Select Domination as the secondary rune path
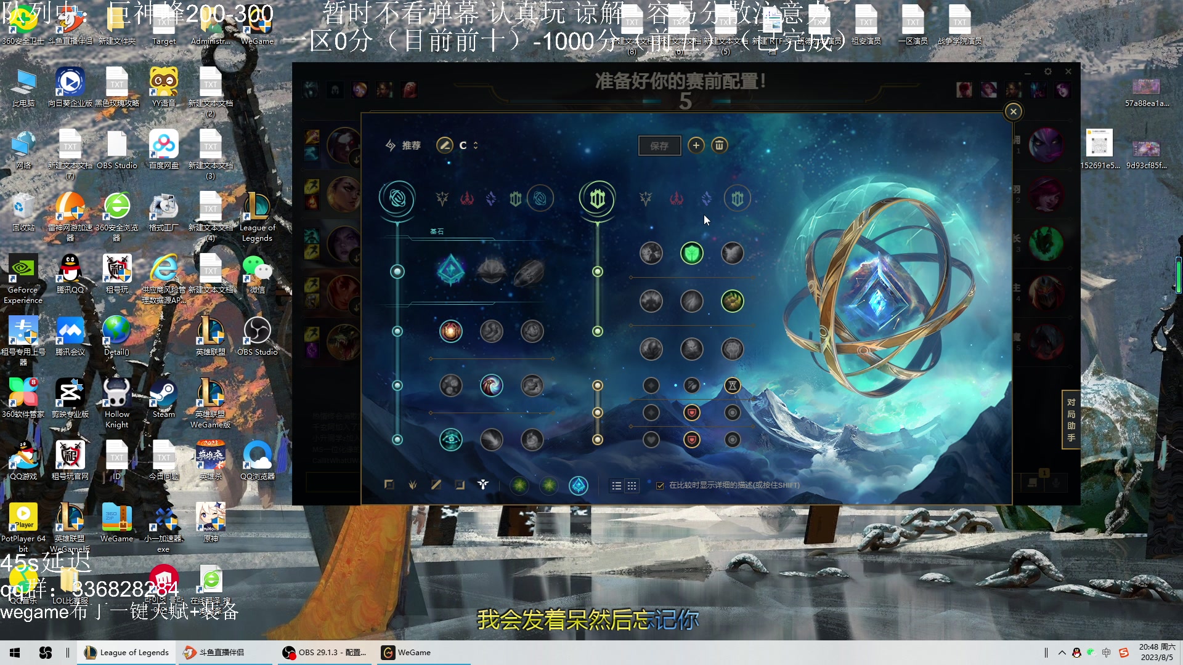 [677, 198]
